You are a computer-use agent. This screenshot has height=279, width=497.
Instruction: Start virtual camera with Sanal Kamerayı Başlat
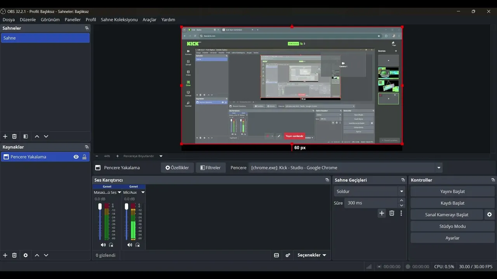click(x=447, y=215)
